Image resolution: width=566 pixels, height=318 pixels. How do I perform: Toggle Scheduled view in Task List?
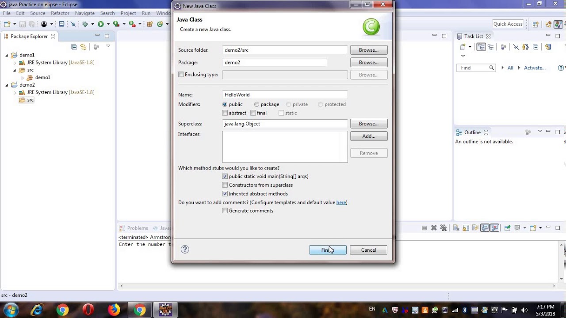pyautogui.click(x=491, y=47)
